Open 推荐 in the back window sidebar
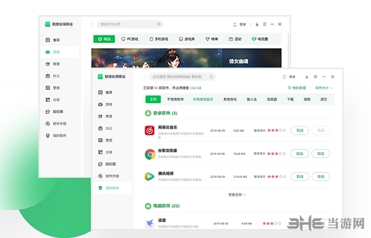This screenshot has width=371, height=238. (52, 40)
